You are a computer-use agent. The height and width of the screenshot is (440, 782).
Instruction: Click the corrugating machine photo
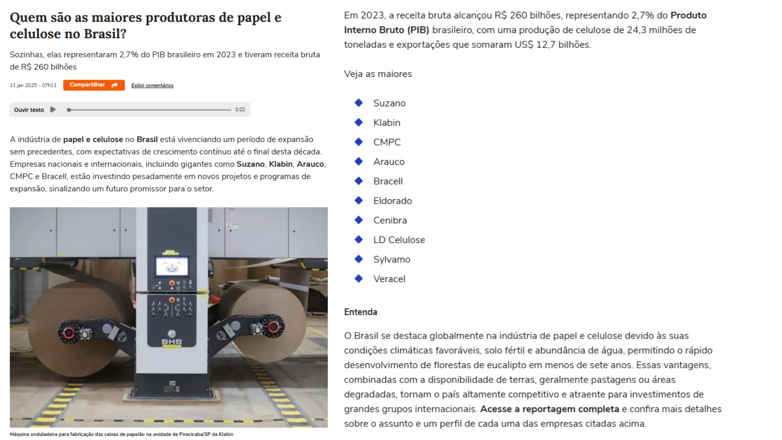pos(169,317)
